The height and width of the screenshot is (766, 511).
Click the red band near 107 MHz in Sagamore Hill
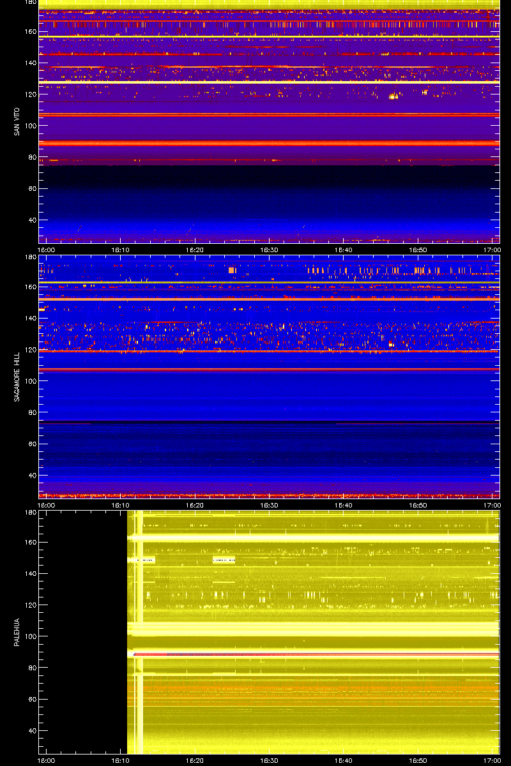269,370
